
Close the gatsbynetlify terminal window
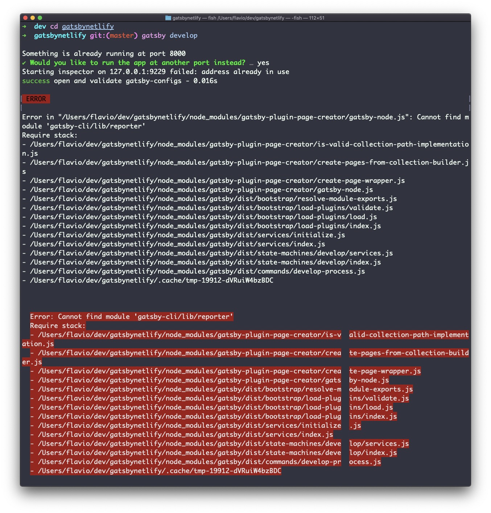click(x=25, y=18)
